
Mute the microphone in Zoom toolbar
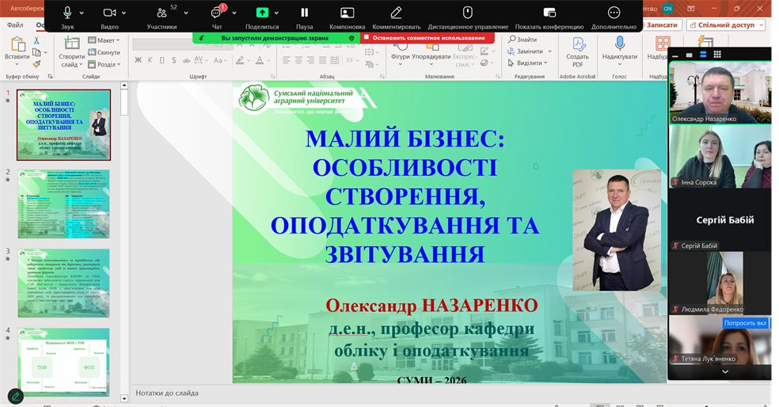click(x=67, y=13)
